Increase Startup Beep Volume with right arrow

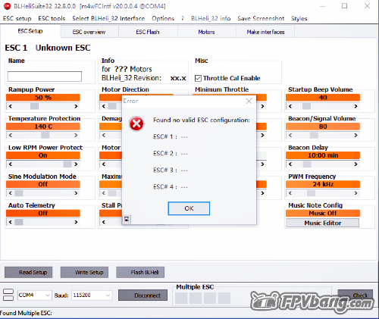[356, 106]
